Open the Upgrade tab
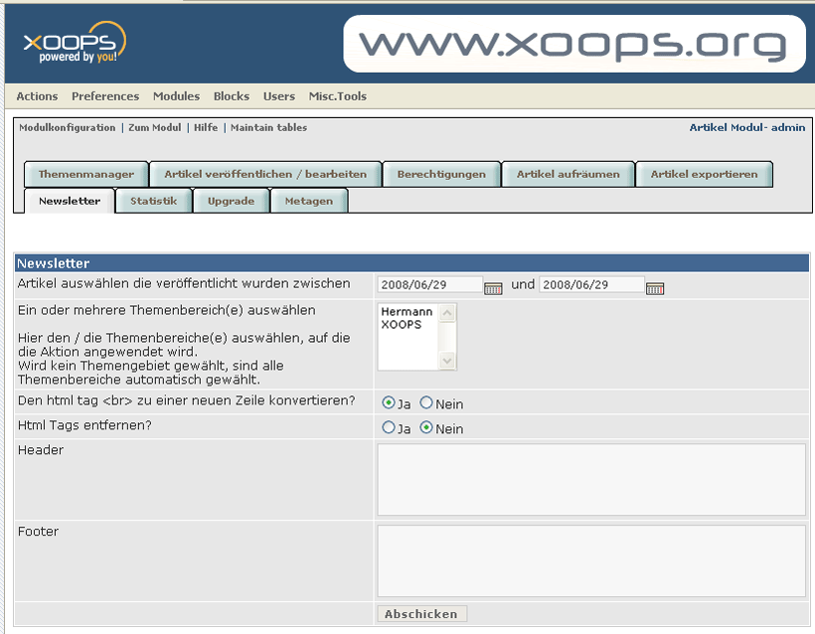 pyautogui.click(x=232, y=201)
